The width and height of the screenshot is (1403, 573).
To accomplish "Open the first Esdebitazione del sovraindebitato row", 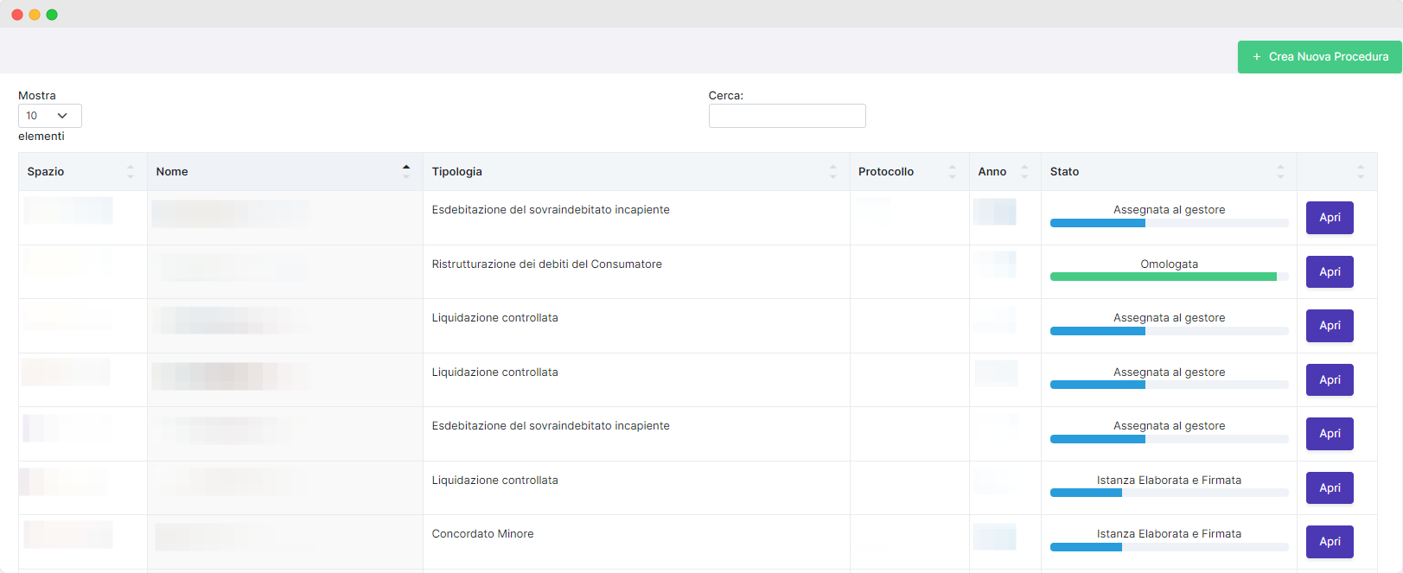I will pyautogui.click(x=1330, y=218).
